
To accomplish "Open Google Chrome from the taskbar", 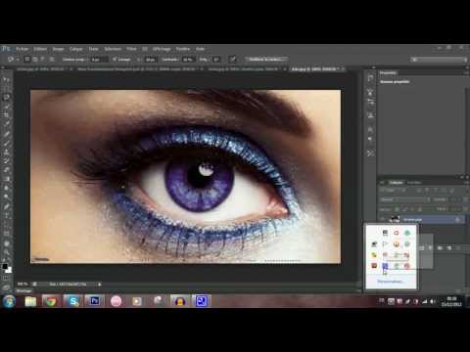I will click(51, 301).
